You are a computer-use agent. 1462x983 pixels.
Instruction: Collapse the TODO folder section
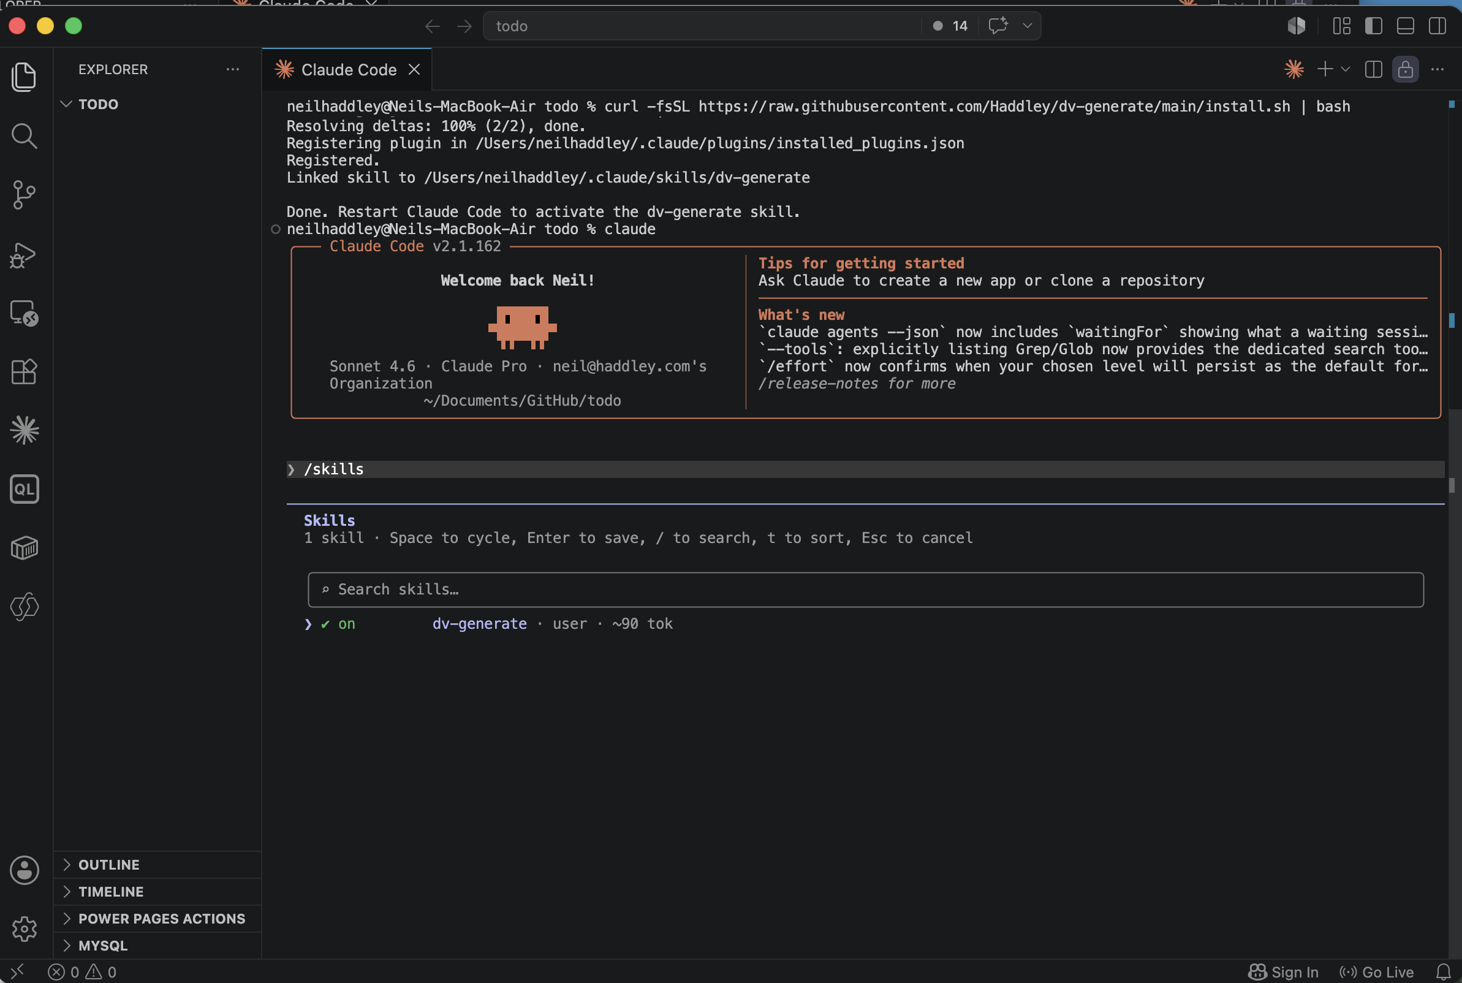tap(157, 104)
